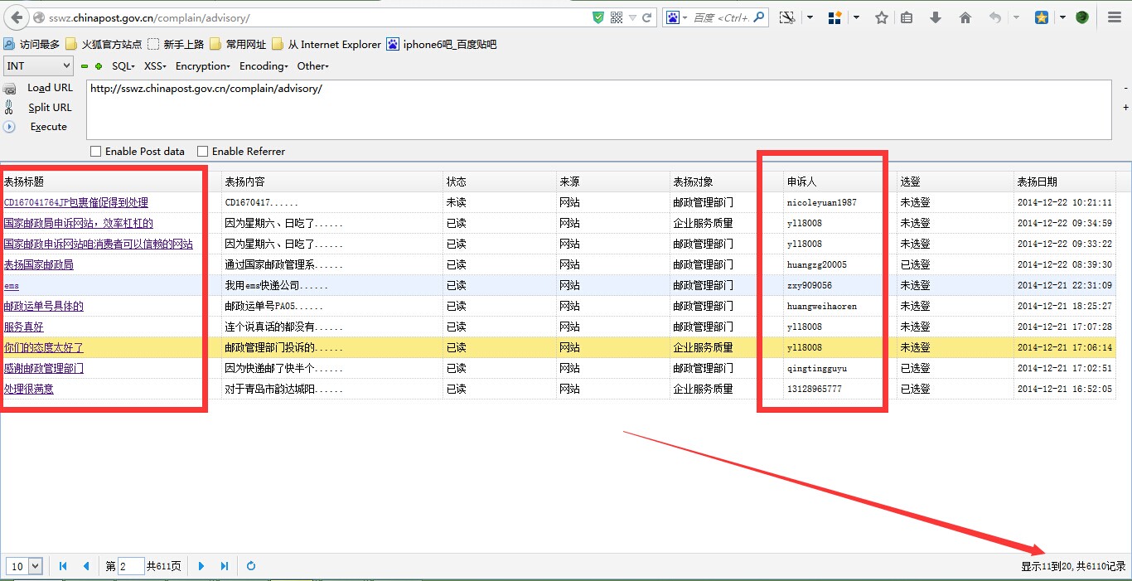Open the ems title link
The height and width of the screenshot is (581, 1132).
[x=11, y=286]
